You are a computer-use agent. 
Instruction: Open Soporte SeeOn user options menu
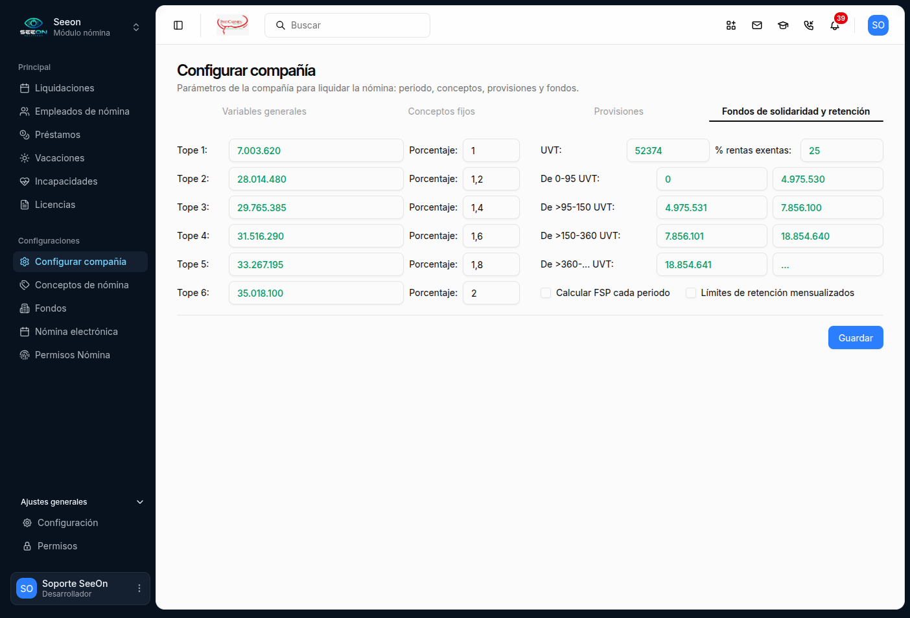click(139, 588)
